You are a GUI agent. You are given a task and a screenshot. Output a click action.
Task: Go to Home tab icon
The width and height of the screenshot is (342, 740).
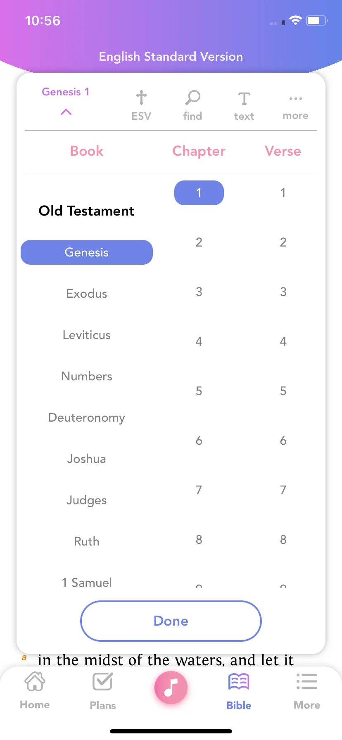[x=35, y=681]
